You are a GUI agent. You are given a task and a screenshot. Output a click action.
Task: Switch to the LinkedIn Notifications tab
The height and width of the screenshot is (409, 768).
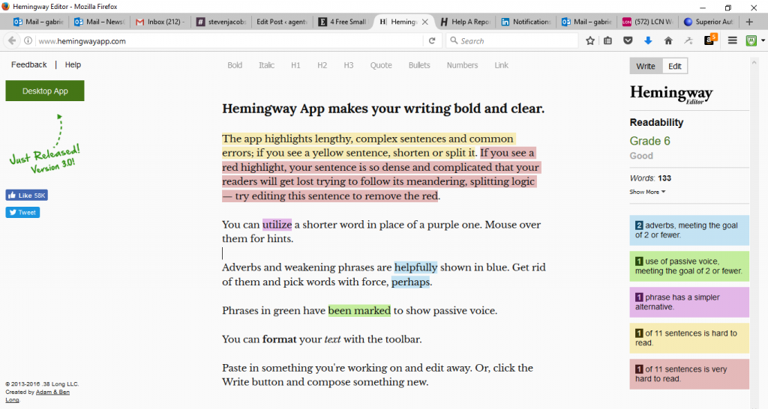(x=526, y=22)
